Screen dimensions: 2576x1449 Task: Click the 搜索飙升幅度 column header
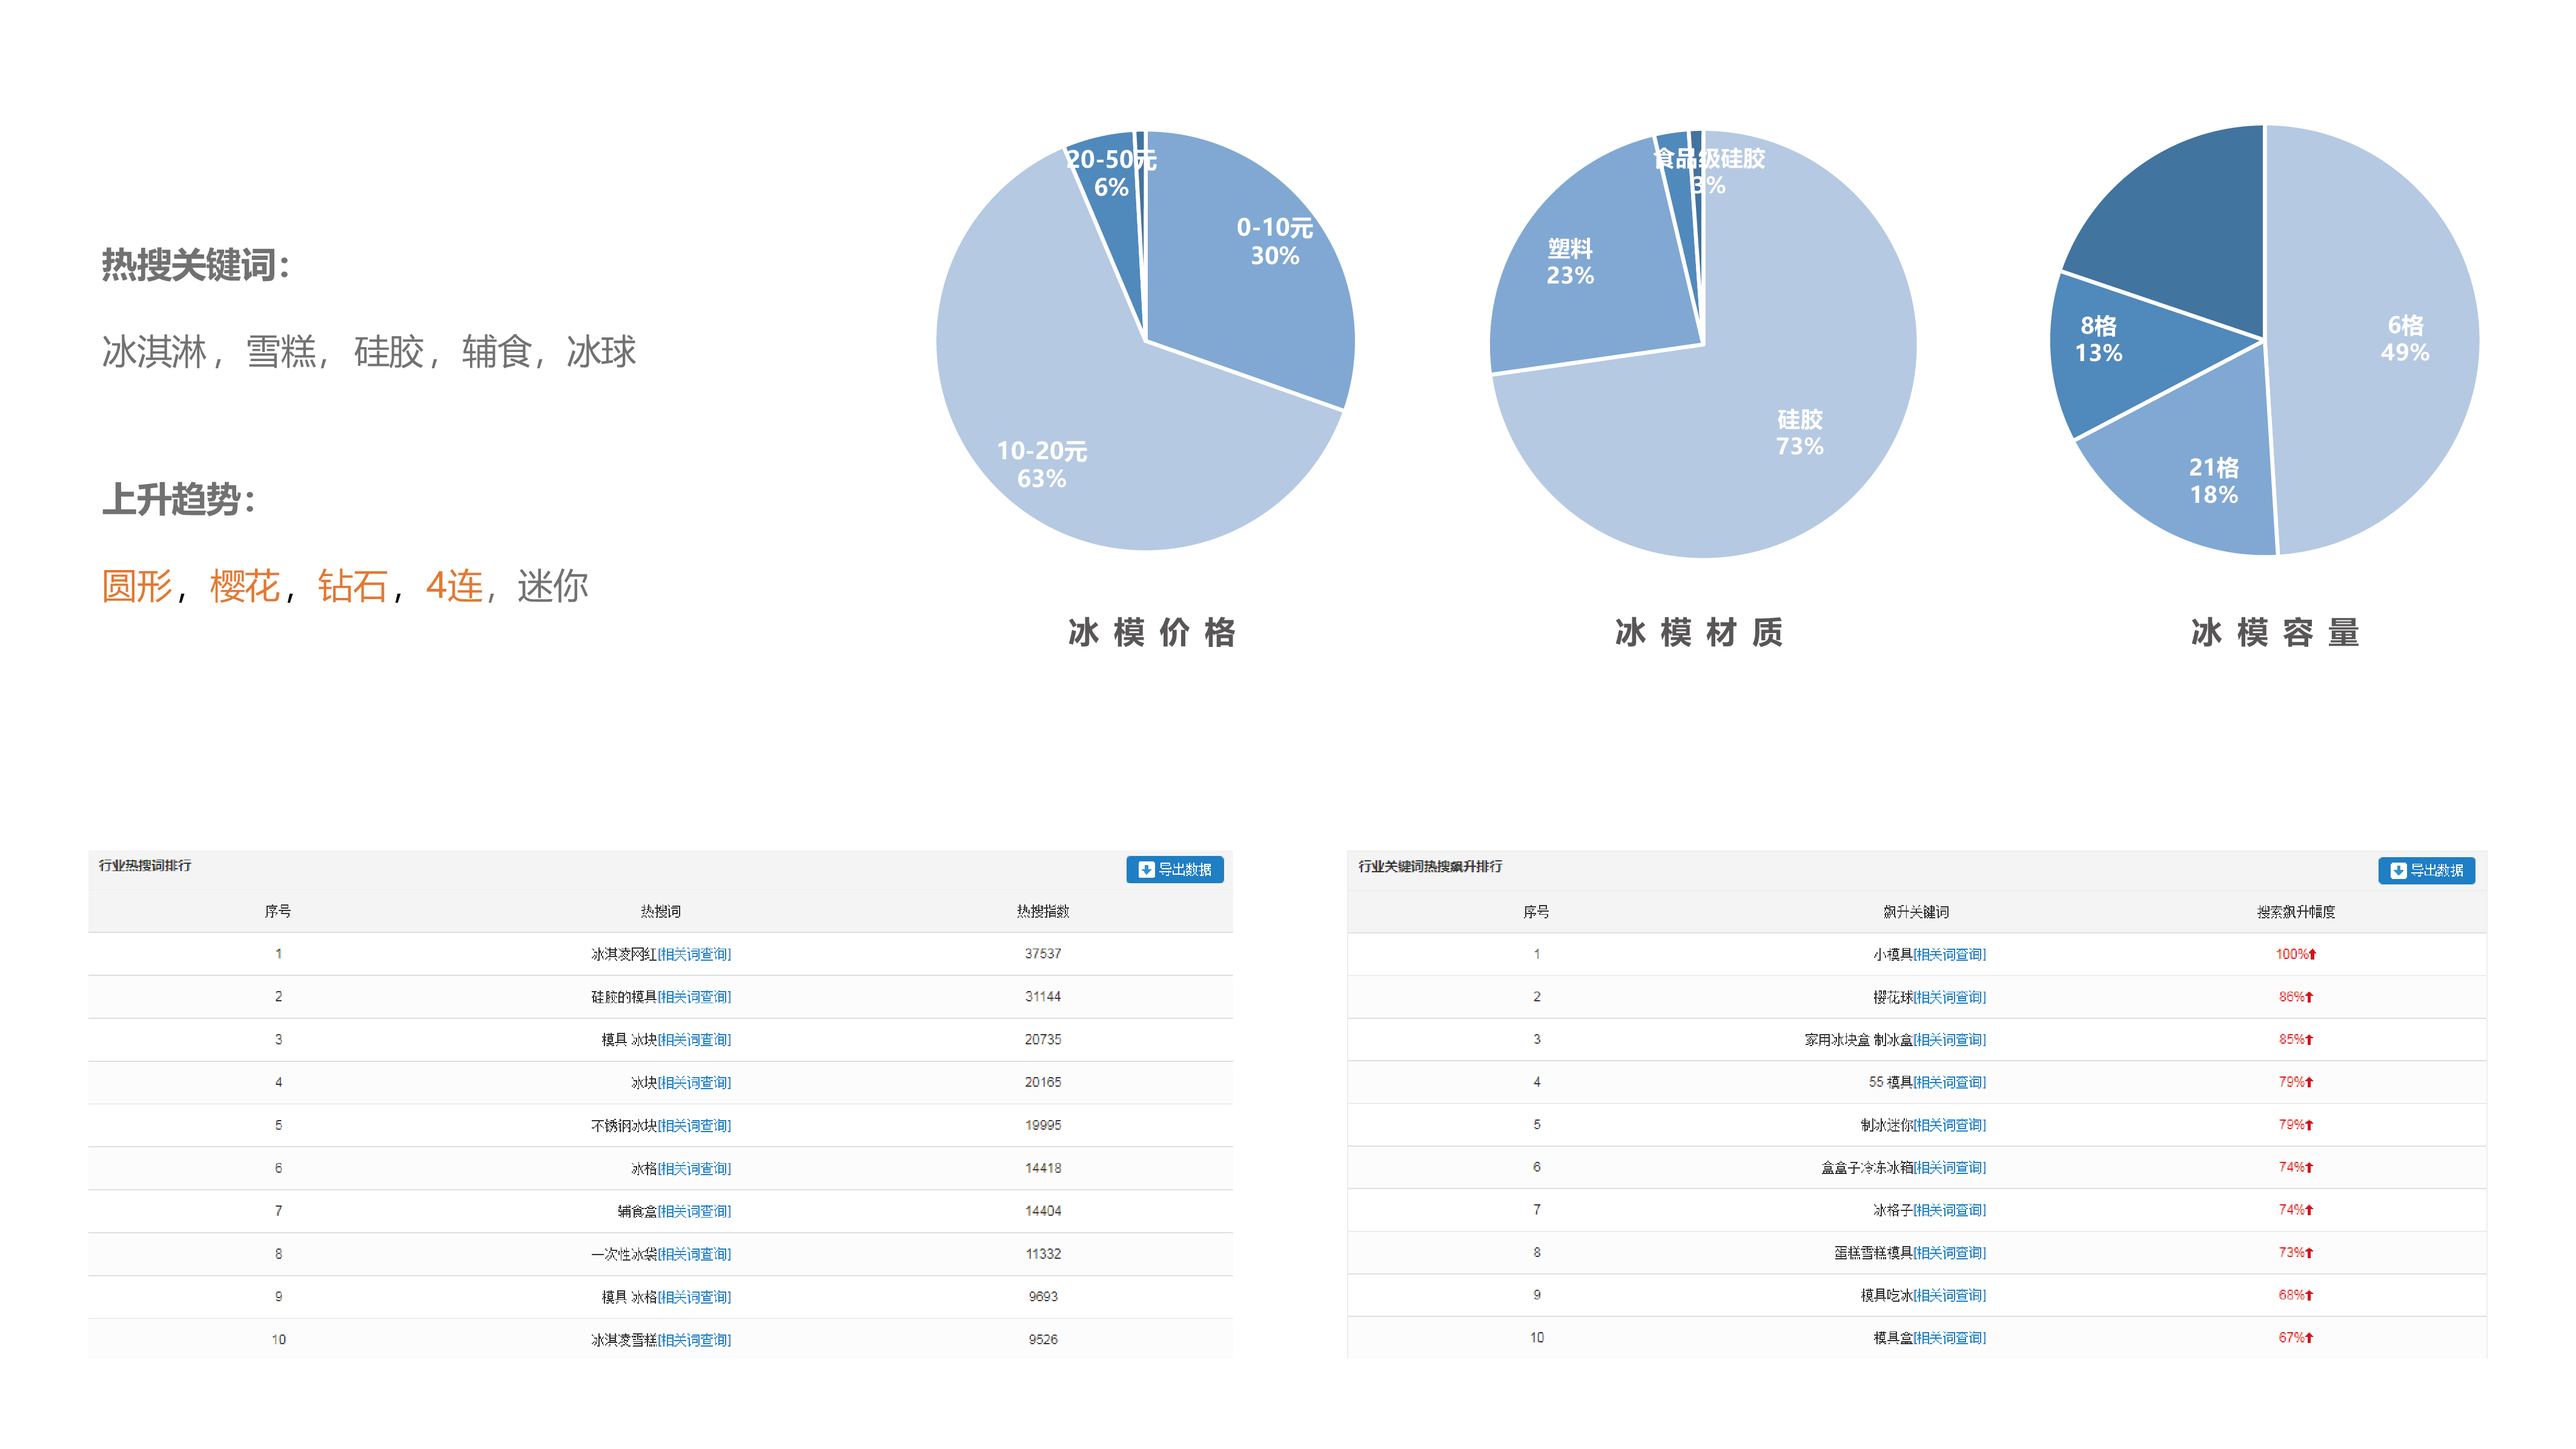(x=2295, y=912)
